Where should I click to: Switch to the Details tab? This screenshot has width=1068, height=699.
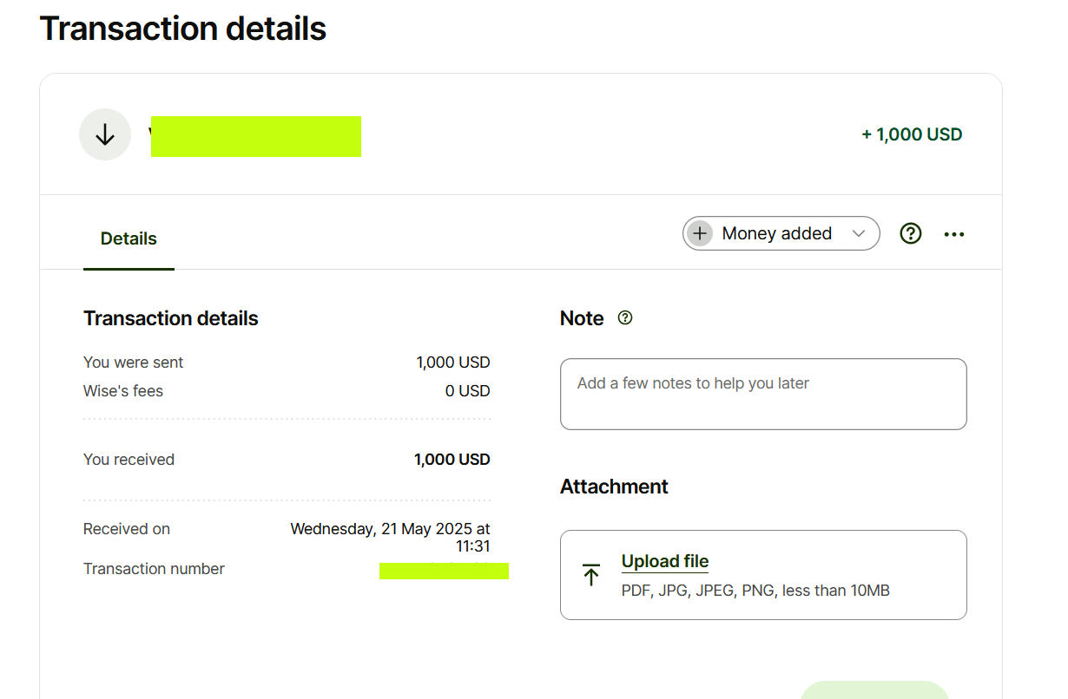click(129, 238)
